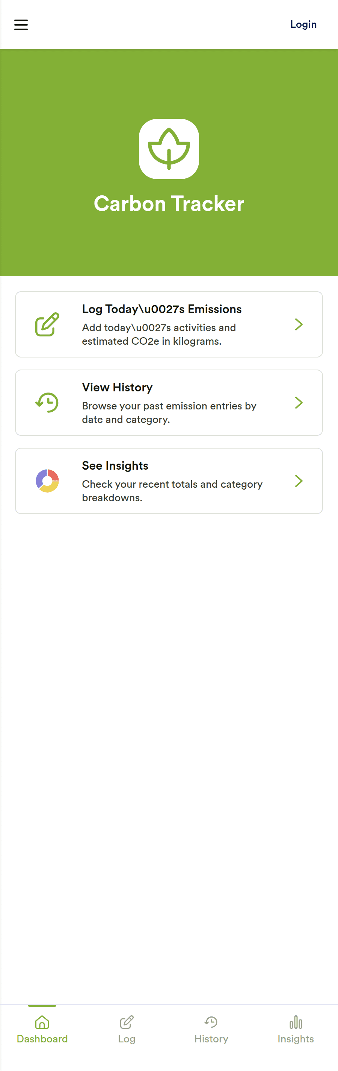Open the hamburger menu
Viewport: 338px width, 1071px height.
coord(21,25)
